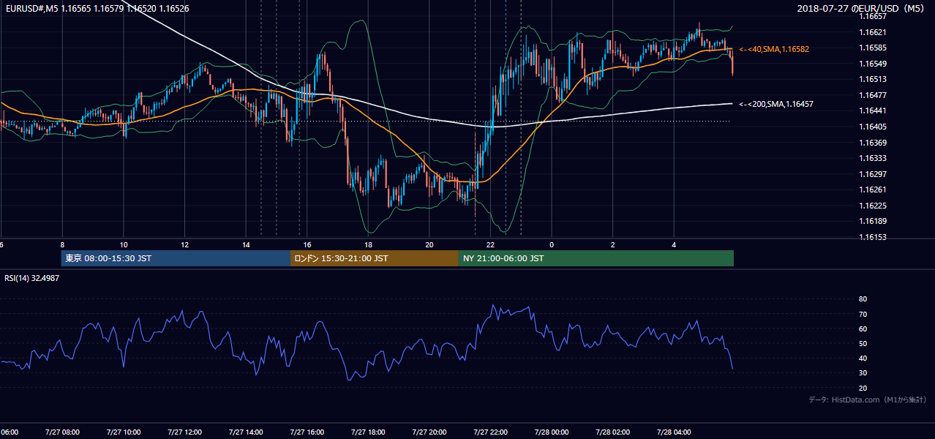
Task: Click price axis value 1.16621
Action: pyautogui.click(x=872, y=32)
